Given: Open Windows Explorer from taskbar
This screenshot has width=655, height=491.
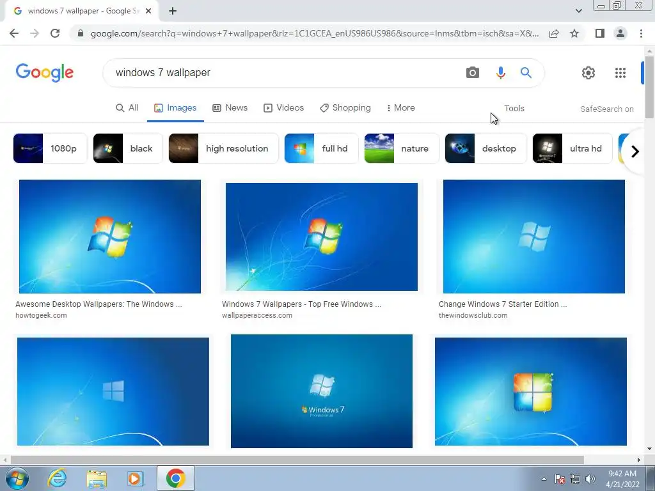Looking at the screenshot, I should tap(97, 478).
